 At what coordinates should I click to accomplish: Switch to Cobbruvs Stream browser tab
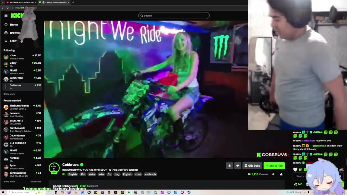pyautogui.click(x=54, y=2)
